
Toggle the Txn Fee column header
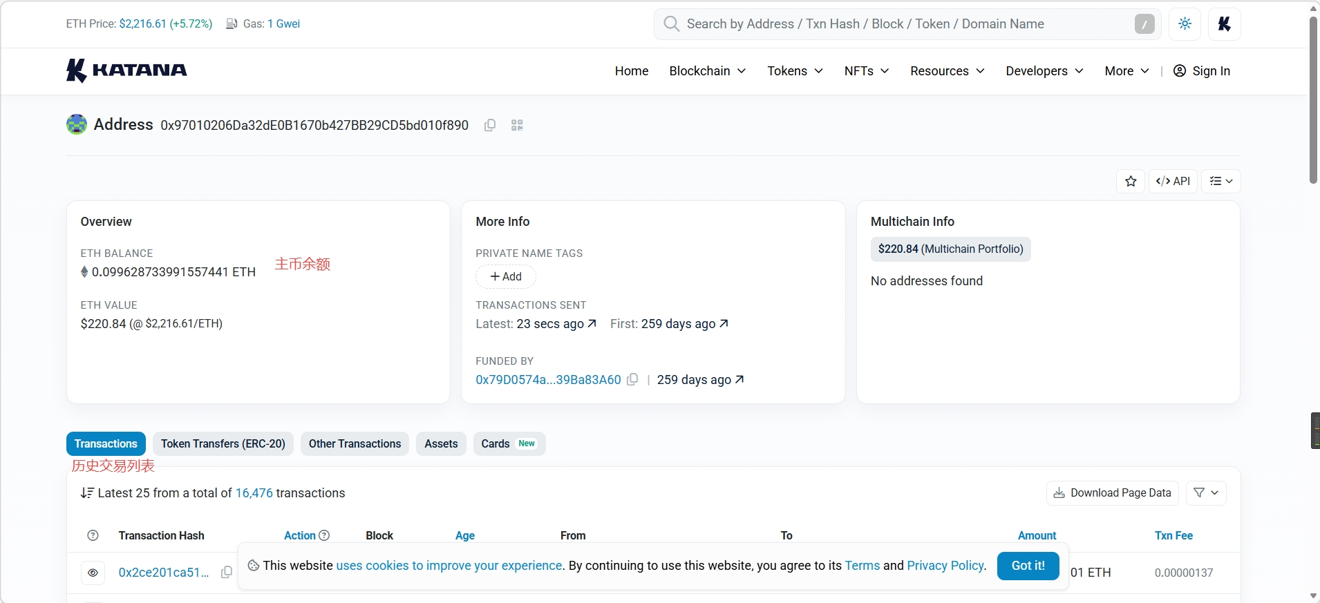[1173, 535]
